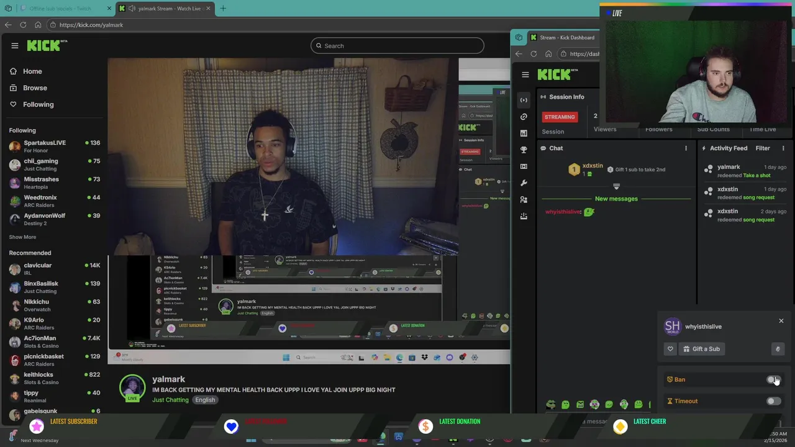Click 'Take a shot' redemption by yalmark

(756, 175)
